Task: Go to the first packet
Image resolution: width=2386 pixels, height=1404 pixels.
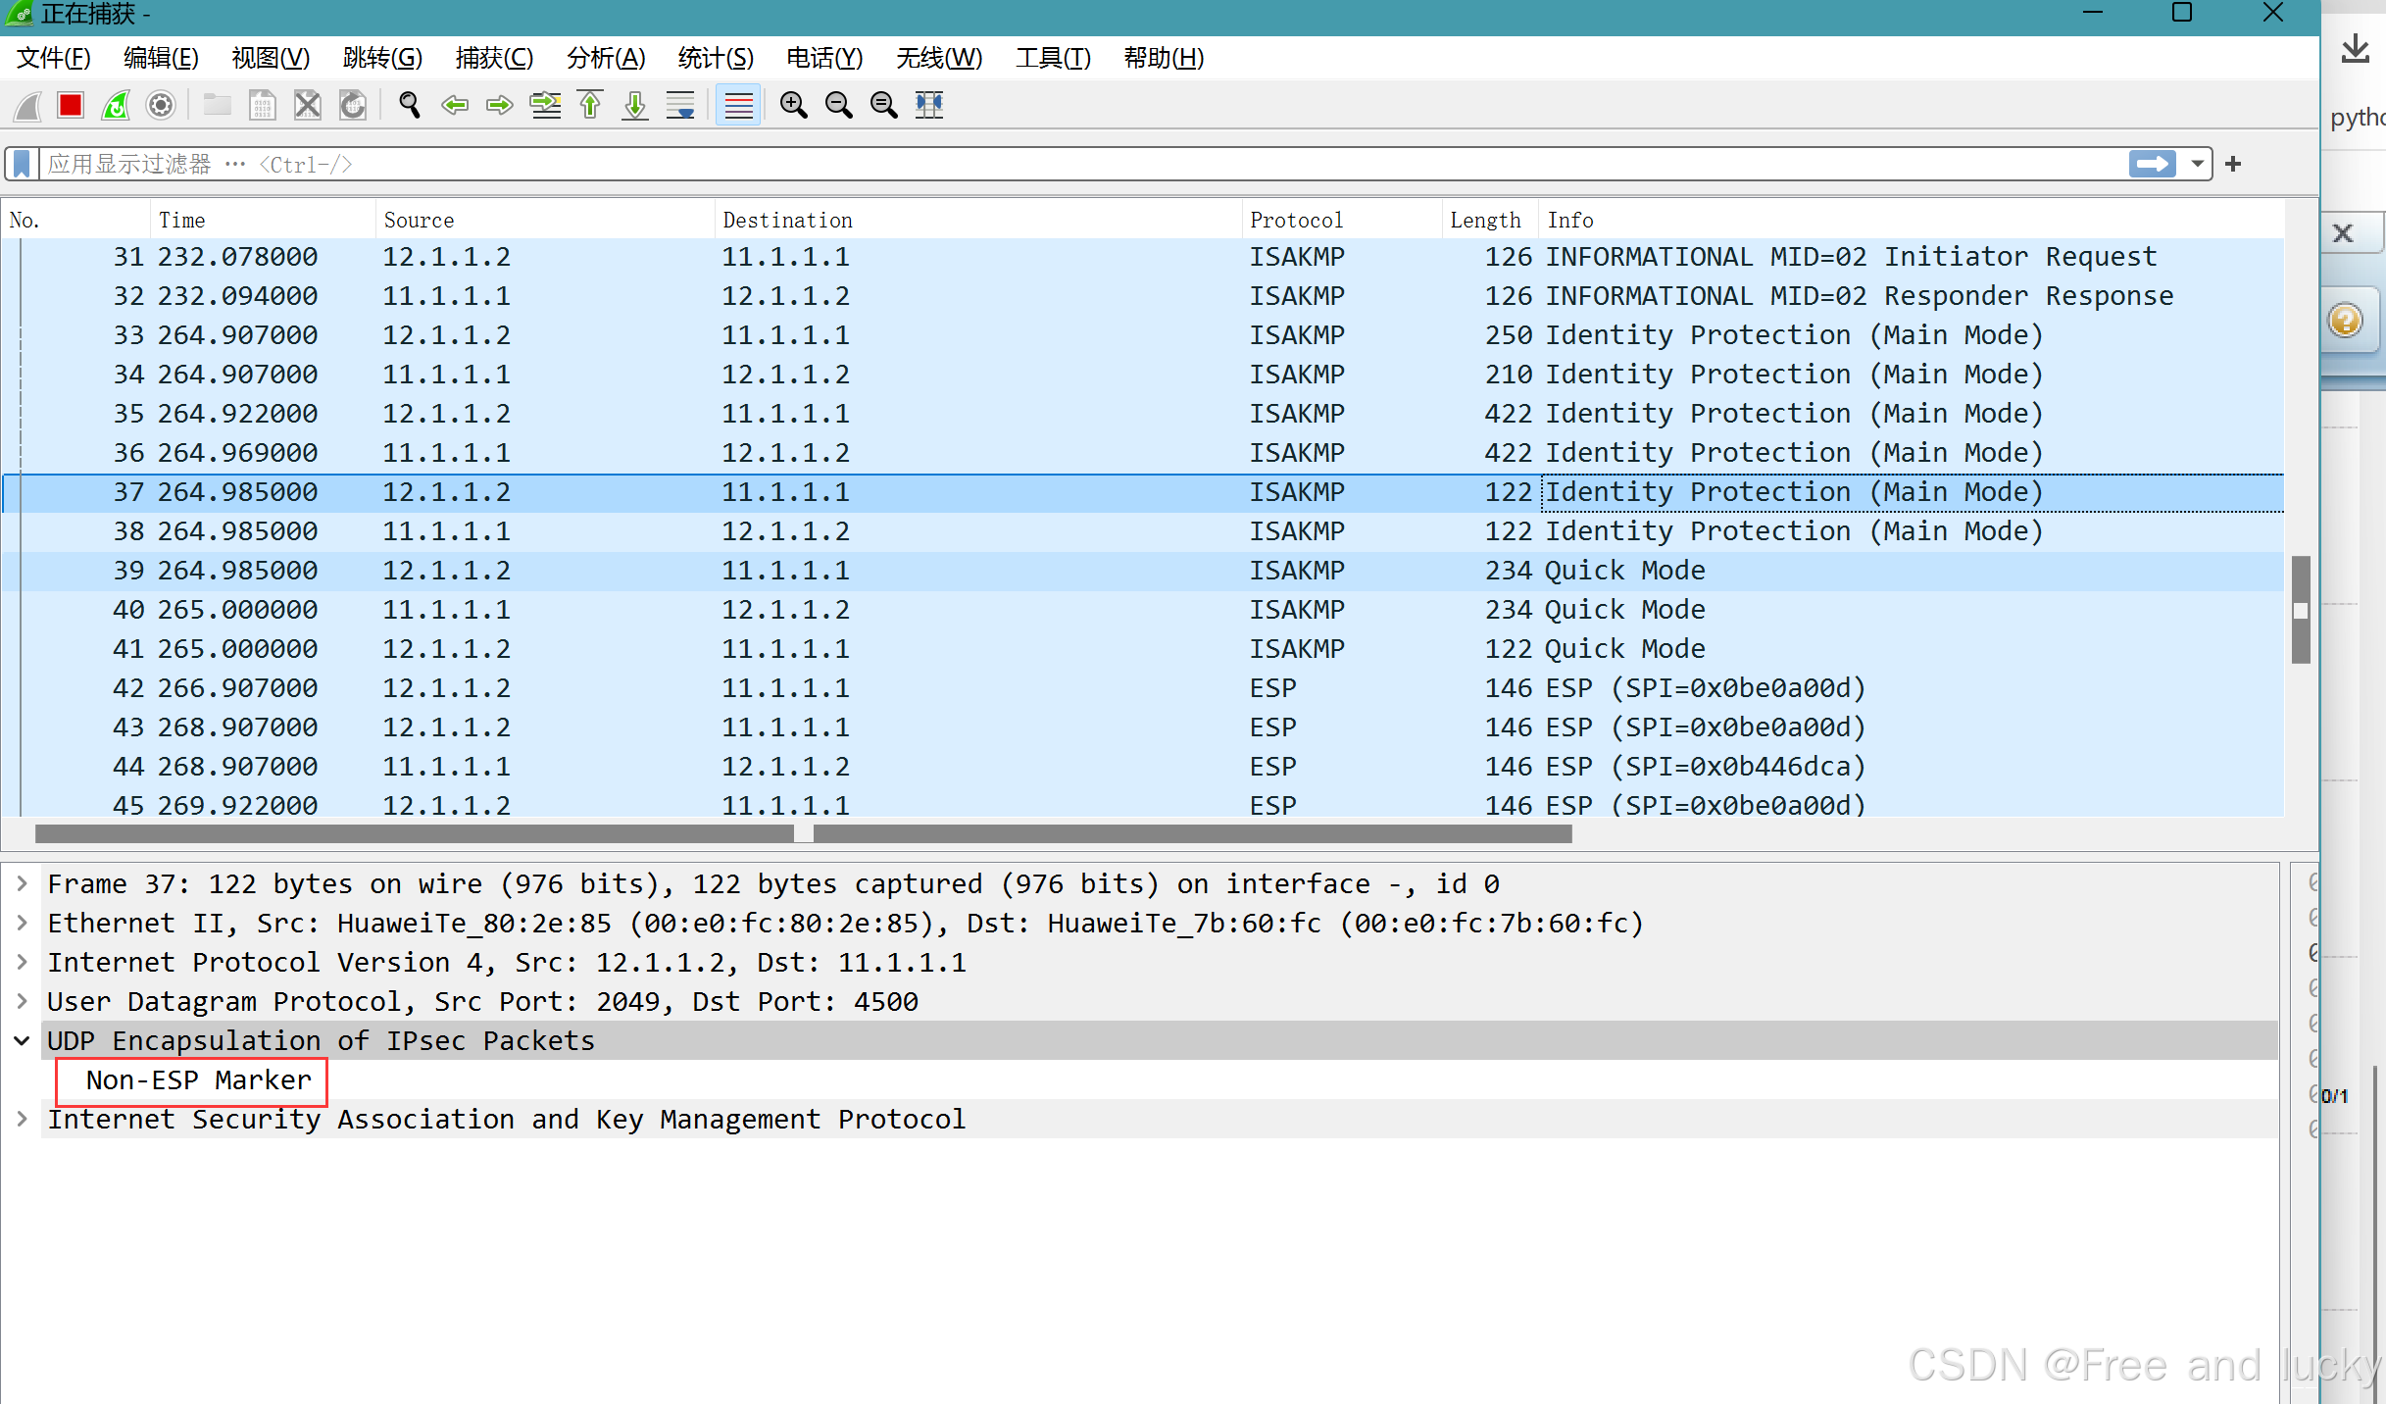Action: (590, 105)
